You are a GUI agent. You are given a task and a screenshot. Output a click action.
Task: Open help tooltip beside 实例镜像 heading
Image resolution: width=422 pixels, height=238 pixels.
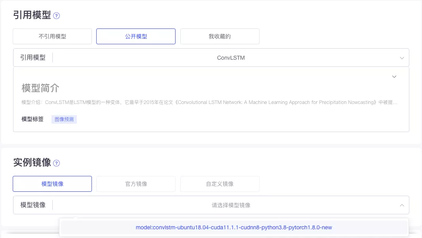coord(57,163)
